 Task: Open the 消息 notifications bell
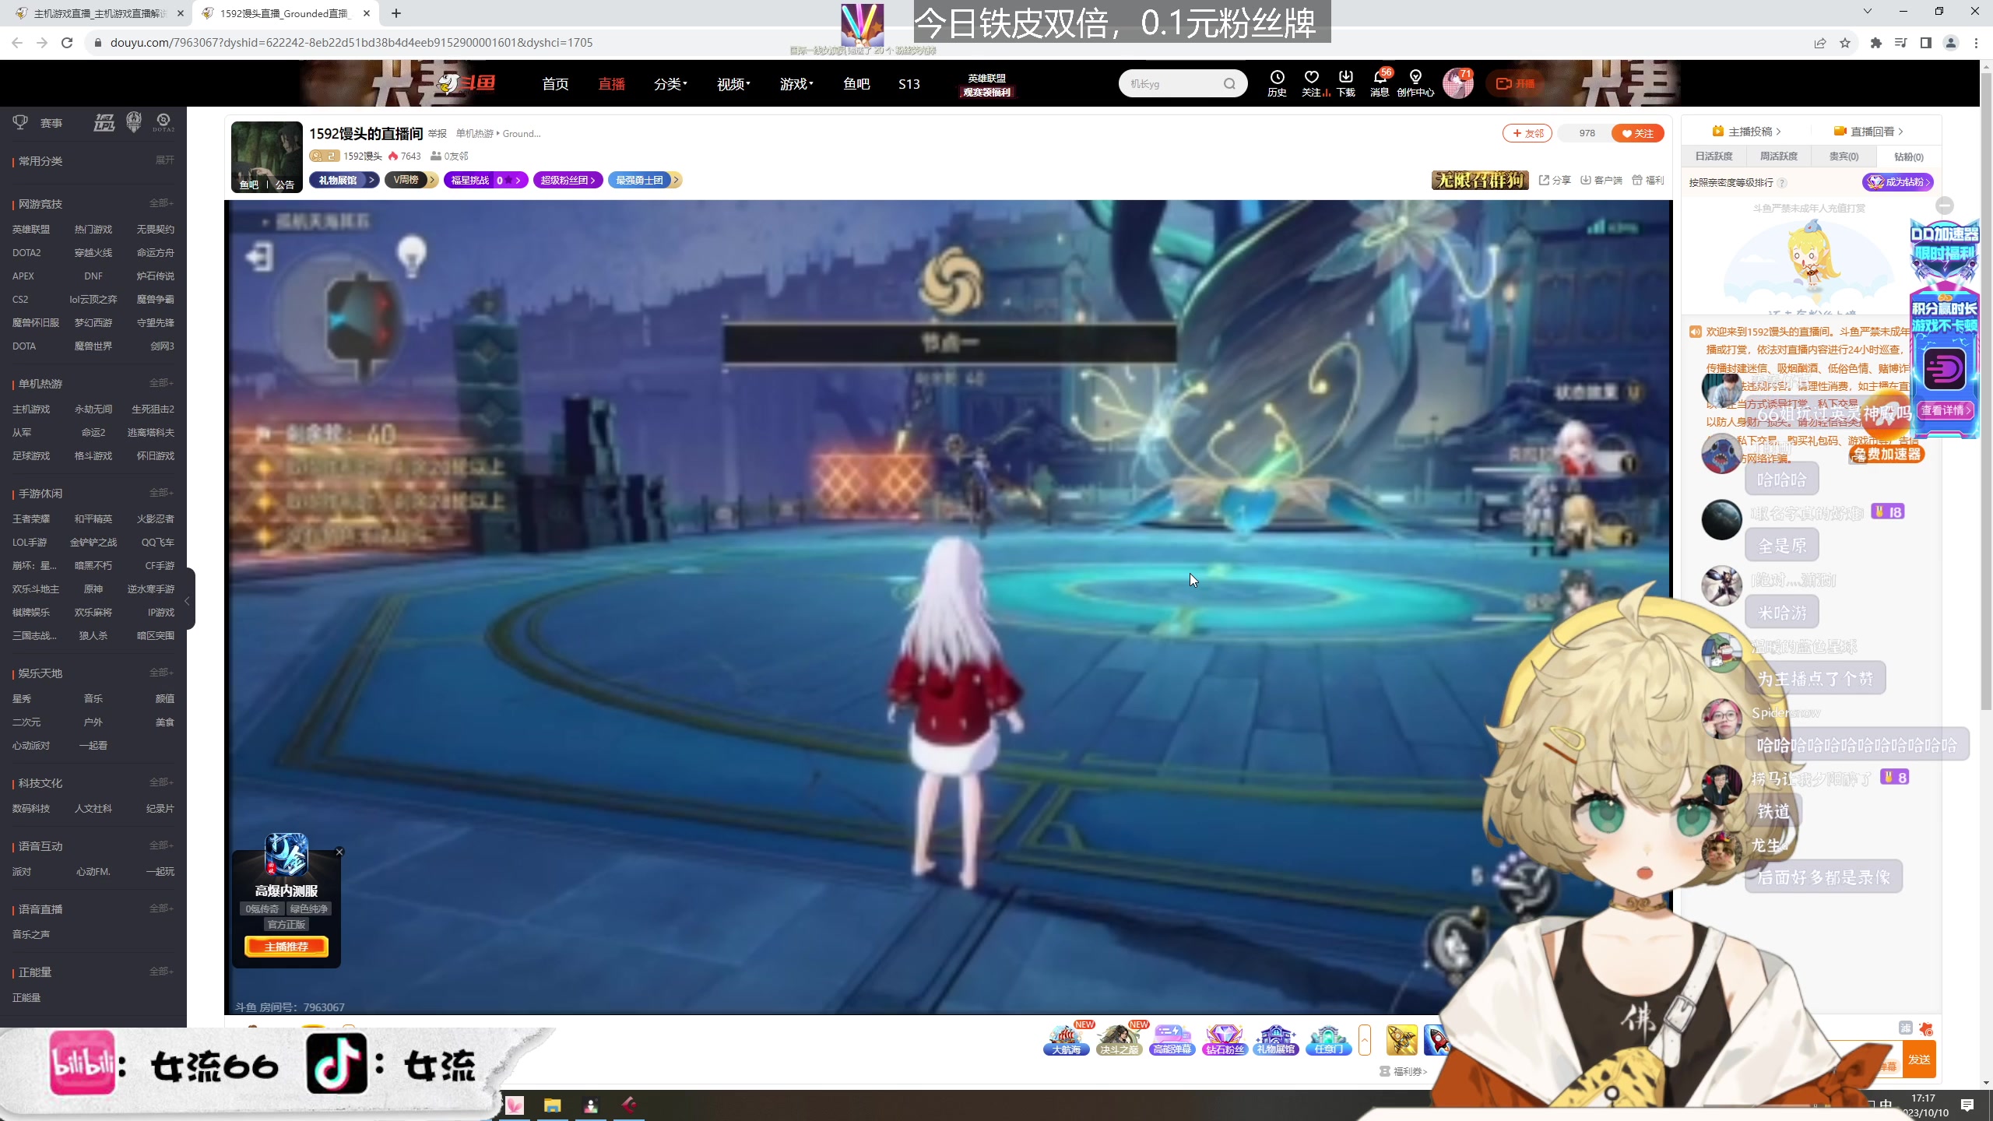(1380, 83)
